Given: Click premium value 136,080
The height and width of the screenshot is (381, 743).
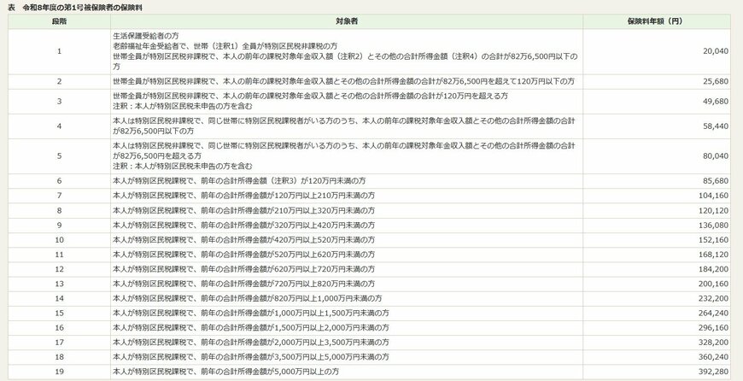Looking at the screenshot, I should coord(714,225).
